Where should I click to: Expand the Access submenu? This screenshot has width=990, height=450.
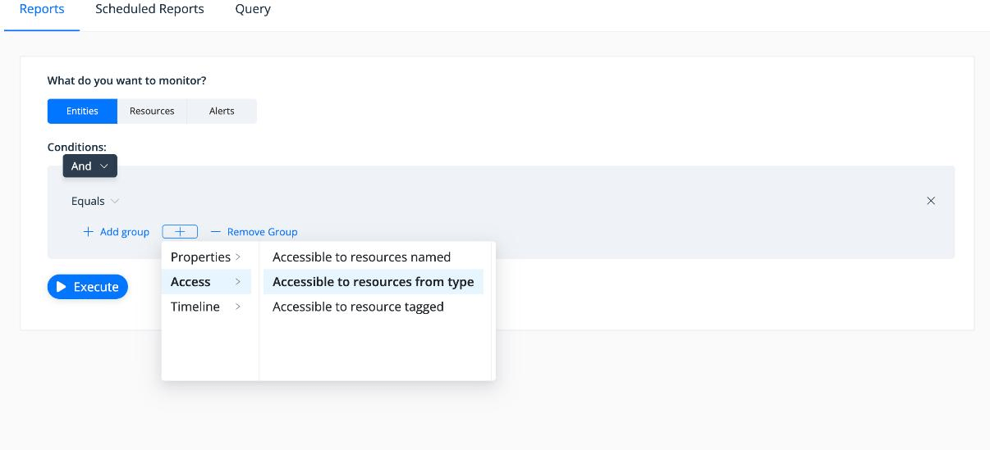click(206, 282)
